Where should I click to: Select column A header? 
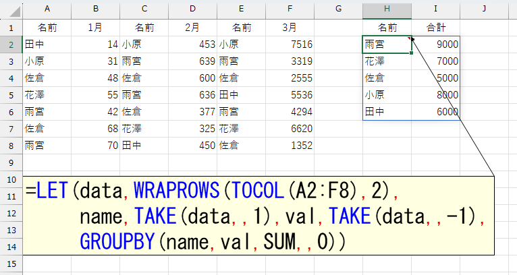(47, 9)
